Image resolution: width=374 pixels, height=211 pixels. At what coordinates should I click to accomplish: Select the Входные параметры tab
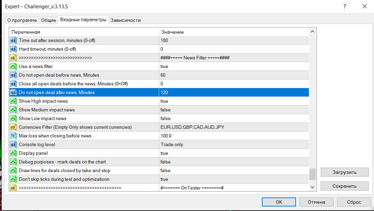(x=83, y=20)
